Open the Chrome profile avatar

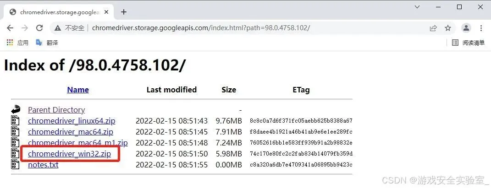click(466, 28)
